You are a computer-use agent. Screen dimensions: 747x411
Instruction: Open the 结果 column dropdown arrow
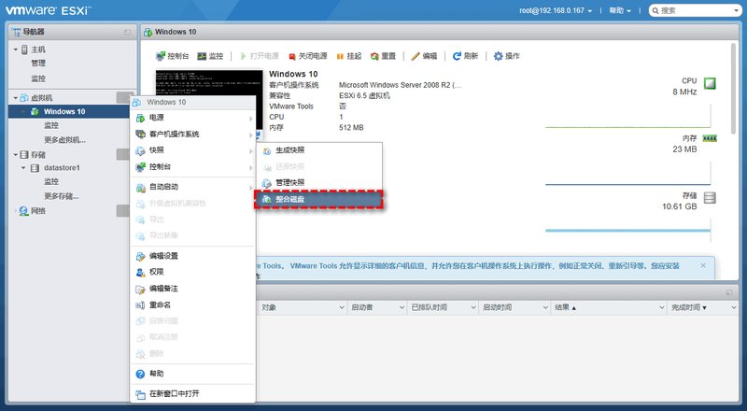(662, 308)
